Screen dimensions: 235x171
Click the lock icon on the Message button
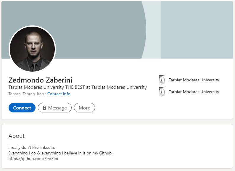[x=44, y=108]
